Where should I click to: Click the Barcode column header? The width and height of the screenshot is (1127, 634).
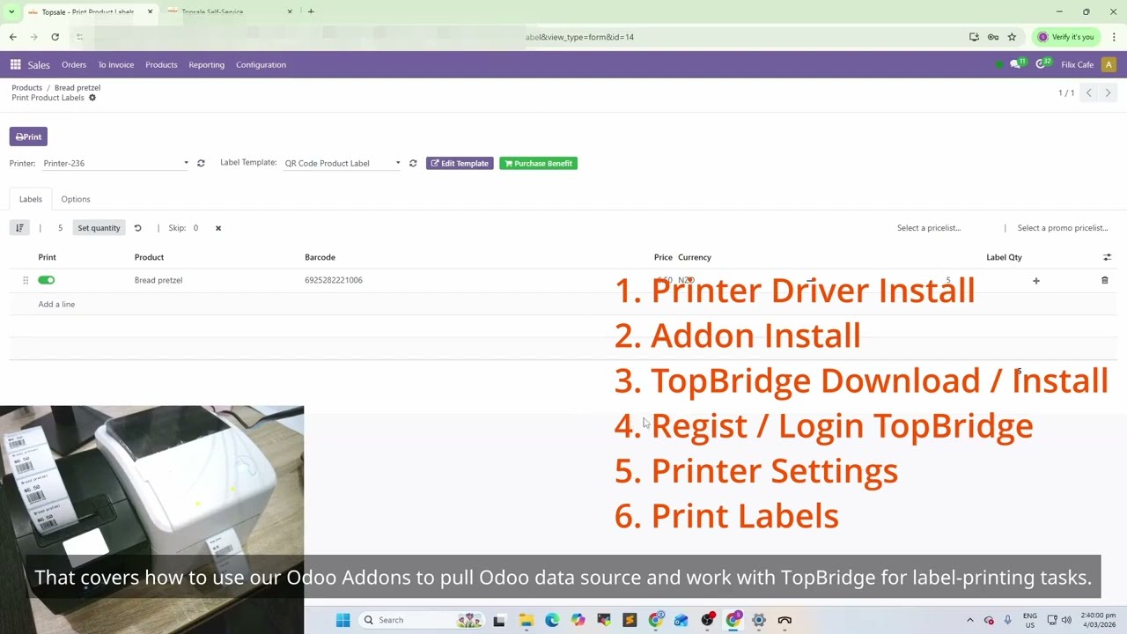point(320,257)
